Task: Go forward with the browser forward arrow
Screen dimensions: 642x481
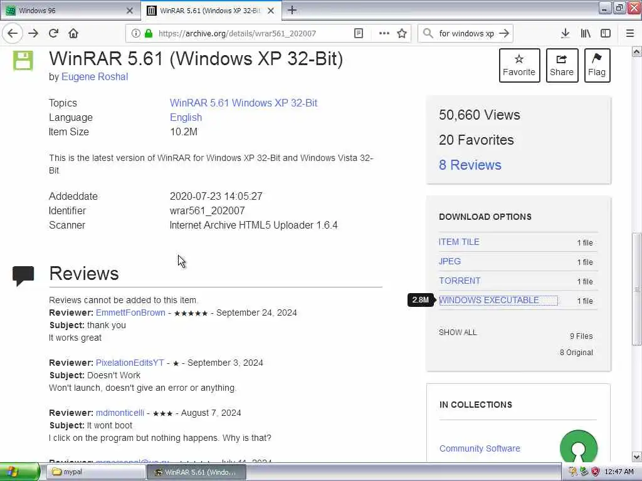Action: coord(33,33)
